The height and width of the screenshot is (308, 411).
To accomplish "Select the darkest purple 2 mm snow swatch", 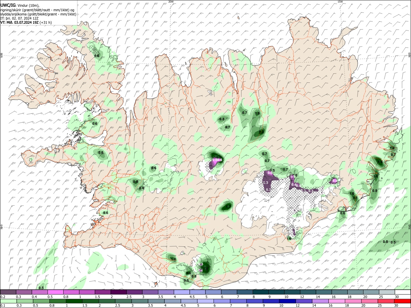I will pyautogui.click(x=118, y=292).
